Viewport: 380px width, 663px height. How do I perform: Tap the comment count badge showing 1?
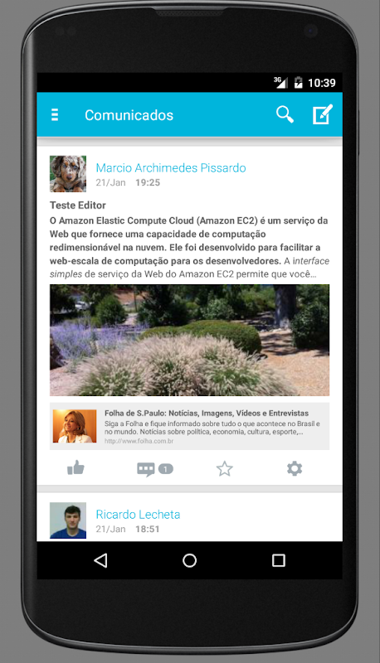(x=165, y=469)
